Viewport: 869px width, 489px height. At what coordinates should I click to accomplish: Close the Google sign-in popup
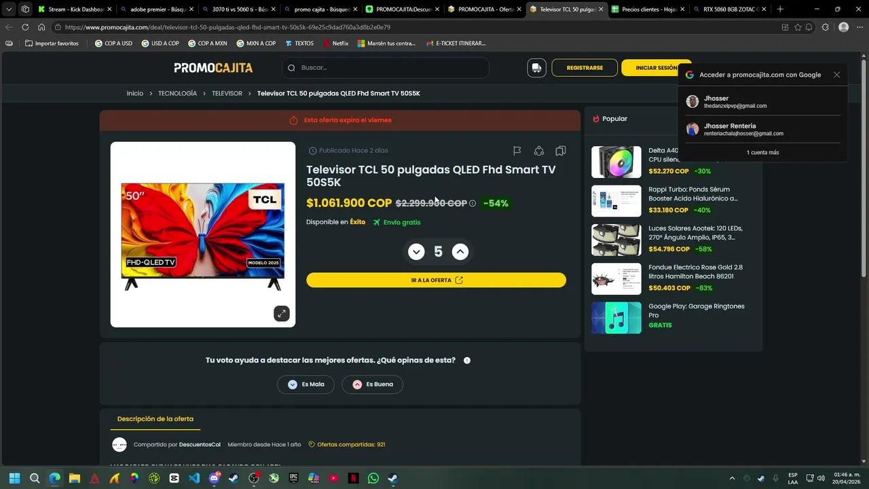tap(836, 75)
